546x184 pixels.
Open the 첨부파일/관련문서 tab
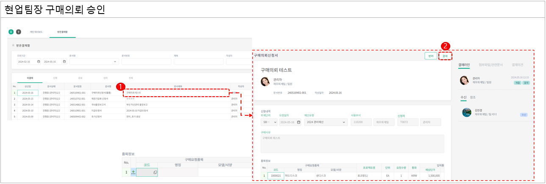[491, 65]
